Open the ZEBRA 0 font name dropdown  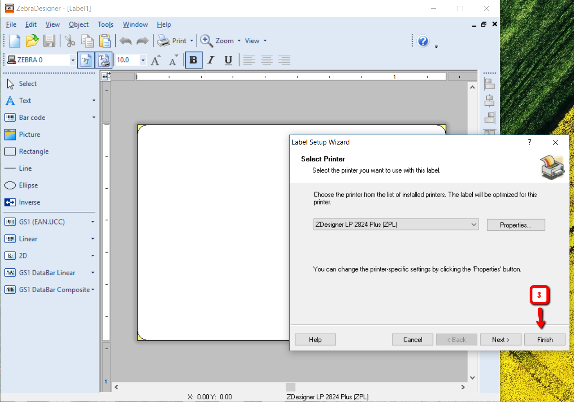pyautogui.click(x=73, y=60)
